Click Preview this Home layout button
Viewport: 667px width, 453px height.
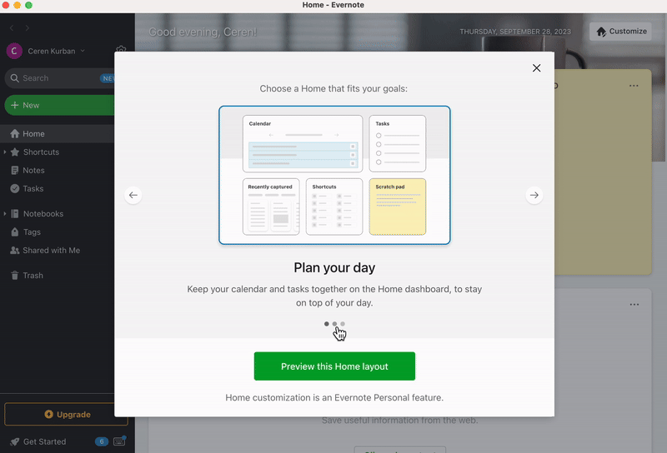(x=334, y=366)
